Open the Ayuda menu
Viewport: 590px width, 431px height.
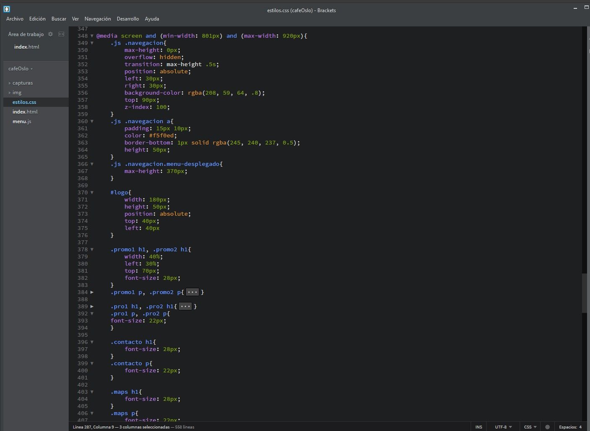152,19
